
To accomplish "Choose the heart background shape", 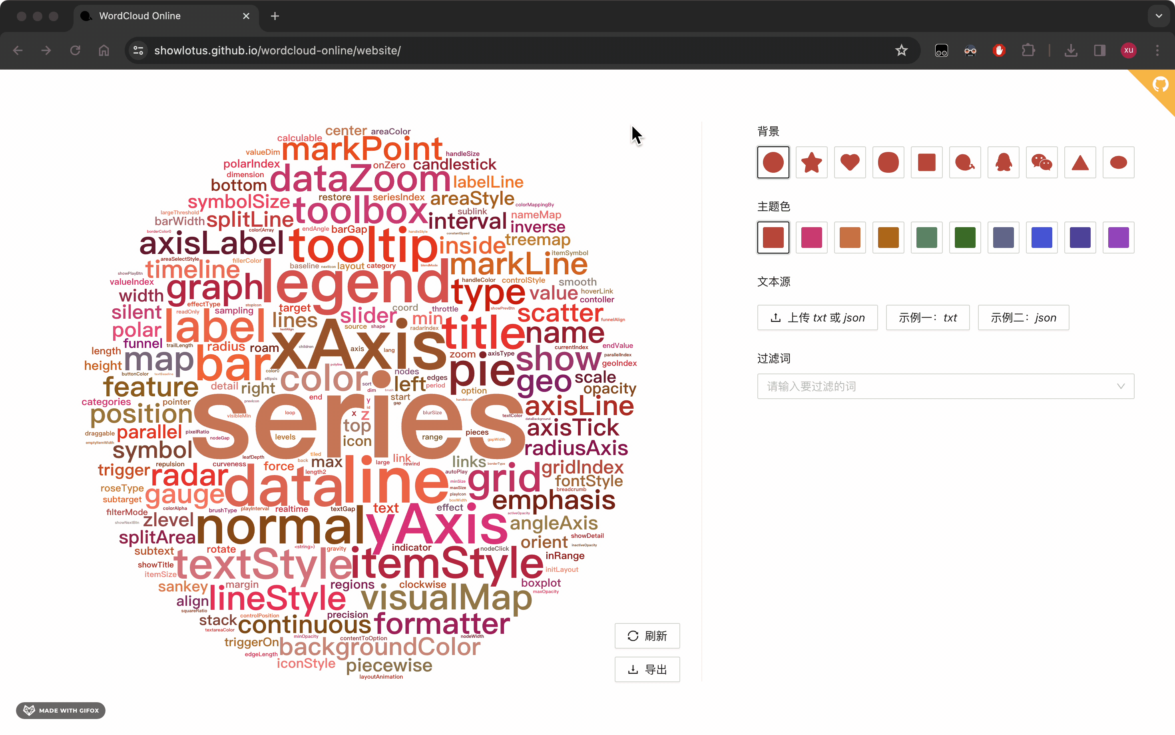I will click(x=850, y=162).
